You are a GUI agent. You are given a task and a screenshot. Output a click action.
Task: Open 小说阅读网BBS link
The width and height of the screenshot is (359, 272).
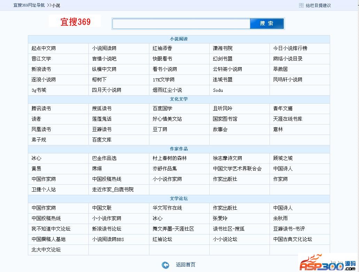pyautogui.click(x=108, y=239)
